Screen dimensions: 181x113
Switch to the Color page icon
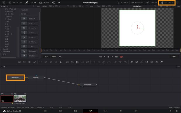(x=105, y=111)
